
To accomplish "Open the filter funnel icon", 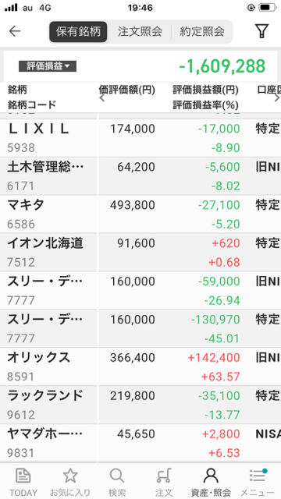I will (261, 31).
